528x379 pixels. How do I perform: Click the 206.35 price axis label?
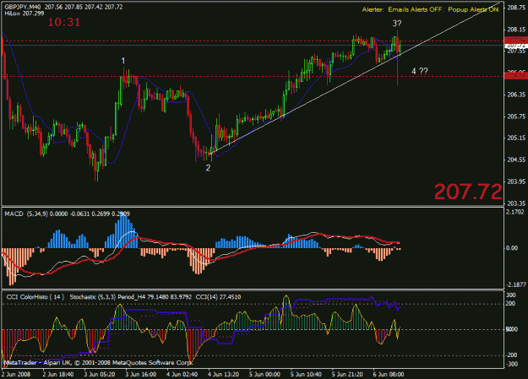click(516, 95)
